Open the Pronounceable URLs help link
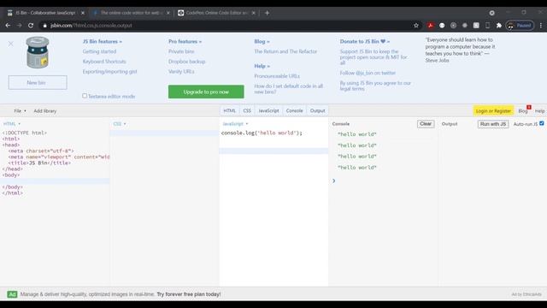The image size is (547, 308). [277, 76]
